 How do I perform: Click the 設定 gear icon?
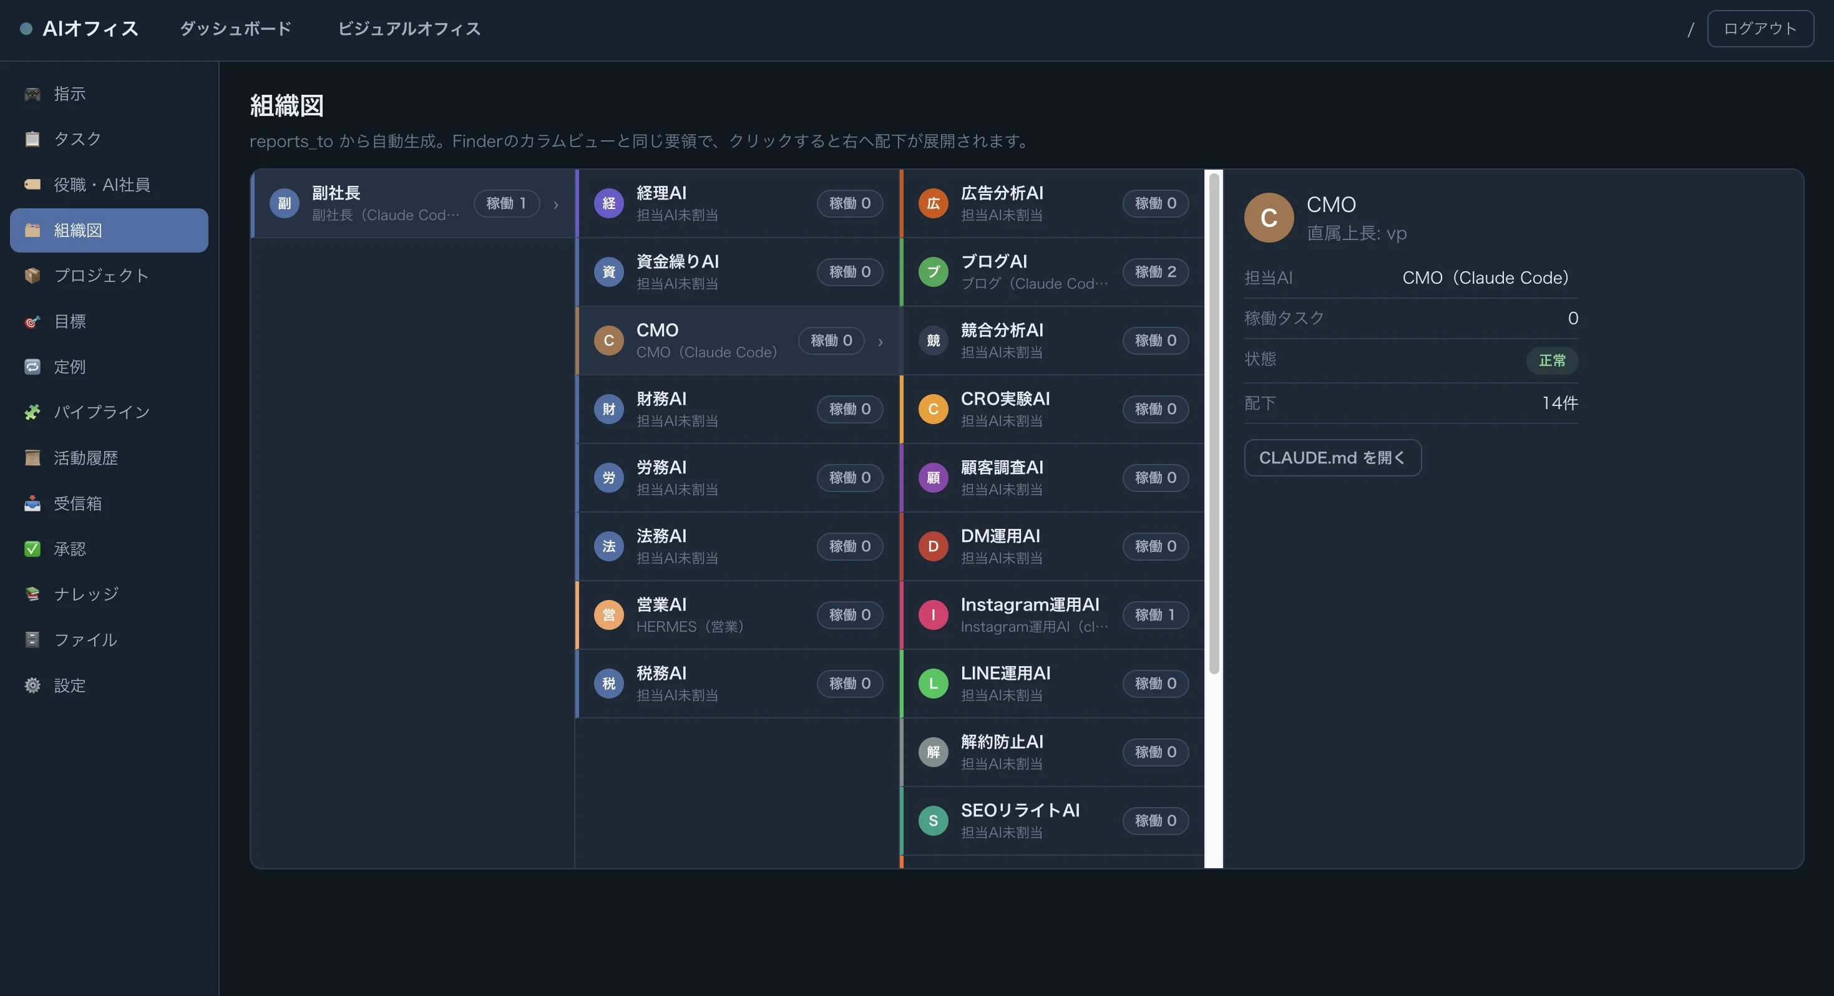tap(32, 685)
